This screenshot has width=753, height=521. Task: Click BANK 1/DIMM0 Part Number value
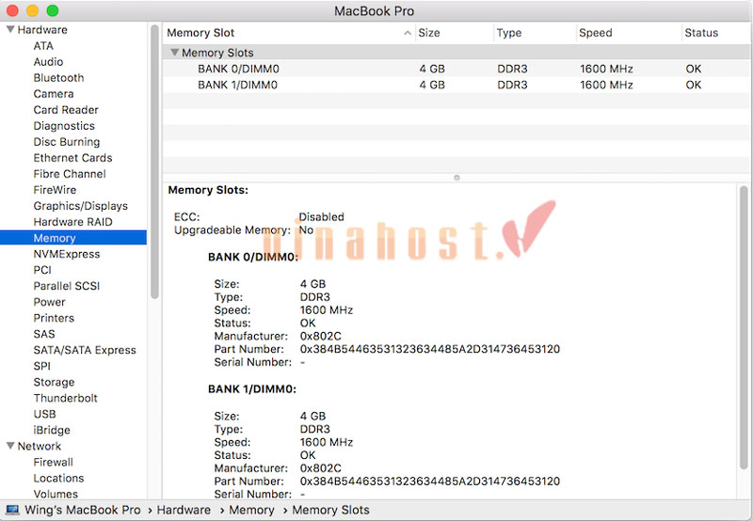tap(430, 482)
